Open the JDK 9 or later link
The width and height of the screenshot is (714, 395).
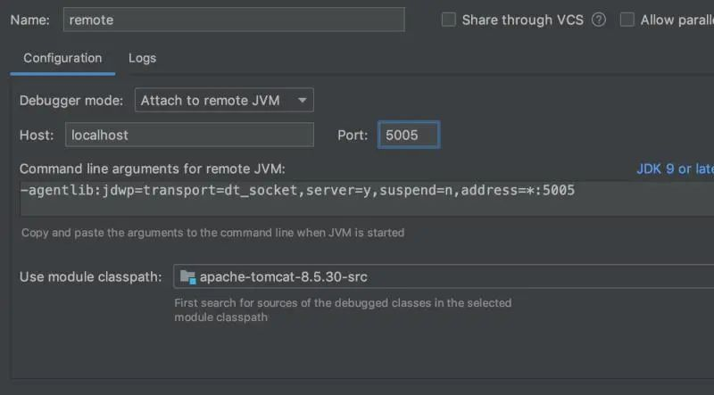(x=675, y=169)
